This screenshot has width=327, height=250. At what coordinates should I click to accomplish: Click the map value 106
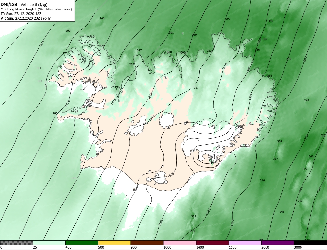[x=74, y=178]
